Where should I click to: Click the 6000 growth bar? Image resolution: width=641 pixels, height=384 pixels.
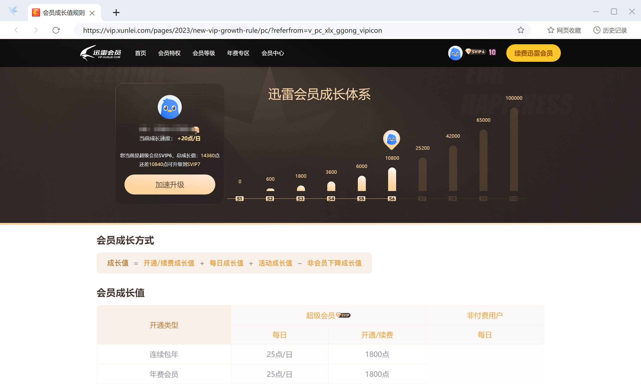pos(361,183)
